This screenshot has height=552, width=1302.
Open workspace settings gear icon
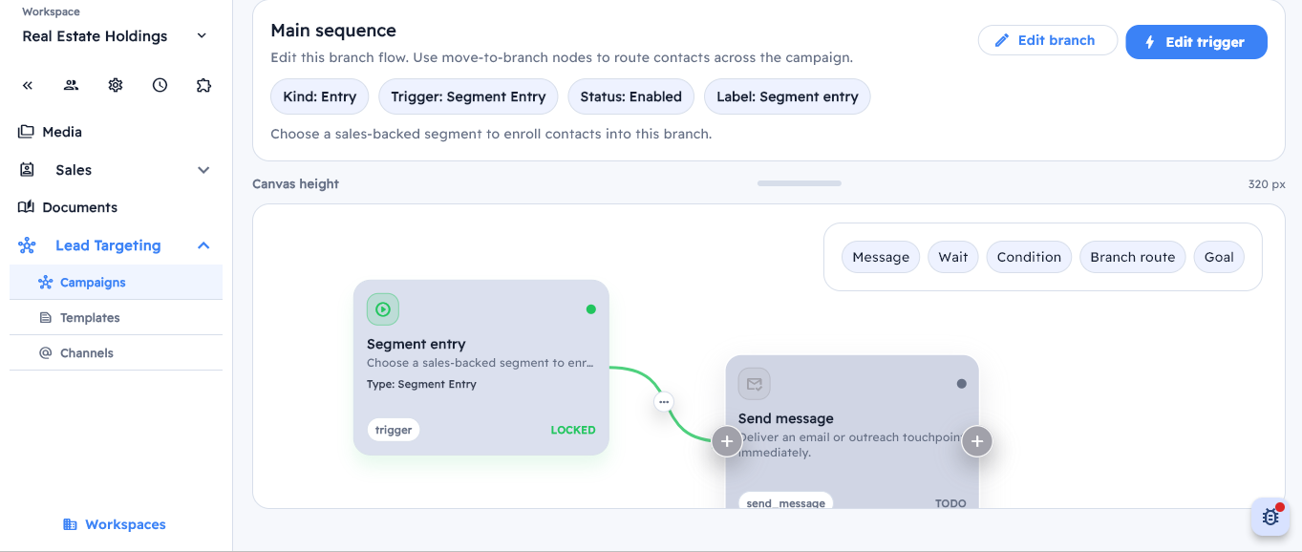pyautogui.click(x=116, y=85)
